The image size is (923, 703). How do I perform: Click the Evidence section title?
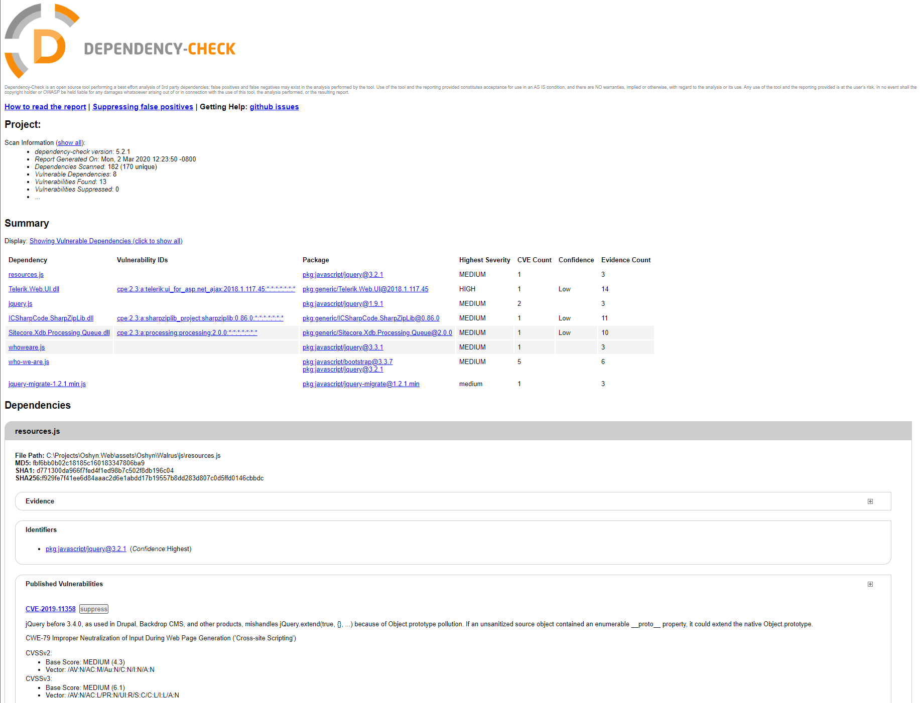pyautogui.click(x=40, y=501)
